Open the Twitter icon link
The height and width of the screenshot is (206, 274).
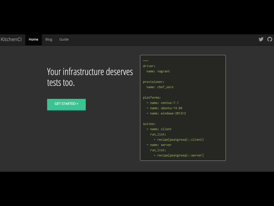(261, 39)
